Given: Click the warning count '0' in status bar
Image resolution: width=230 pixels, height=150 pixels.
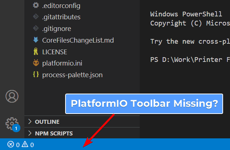Looking at the screenshot, I should click(x=32, y=145).
